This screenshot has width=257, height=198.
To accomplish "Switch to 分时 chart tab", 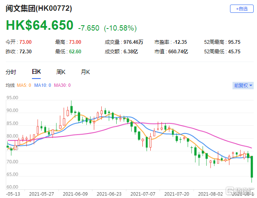I will [x=11, y=72].
